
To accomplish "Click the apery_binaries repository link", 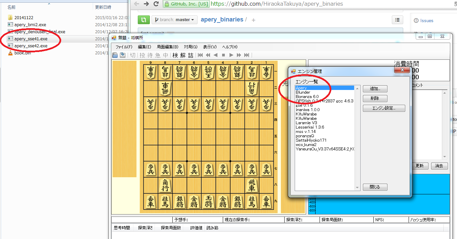I will coord(222,19).
